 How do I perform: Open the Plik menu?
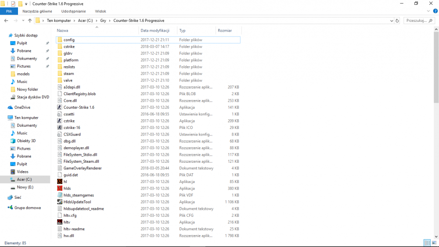tap(9, 11)
